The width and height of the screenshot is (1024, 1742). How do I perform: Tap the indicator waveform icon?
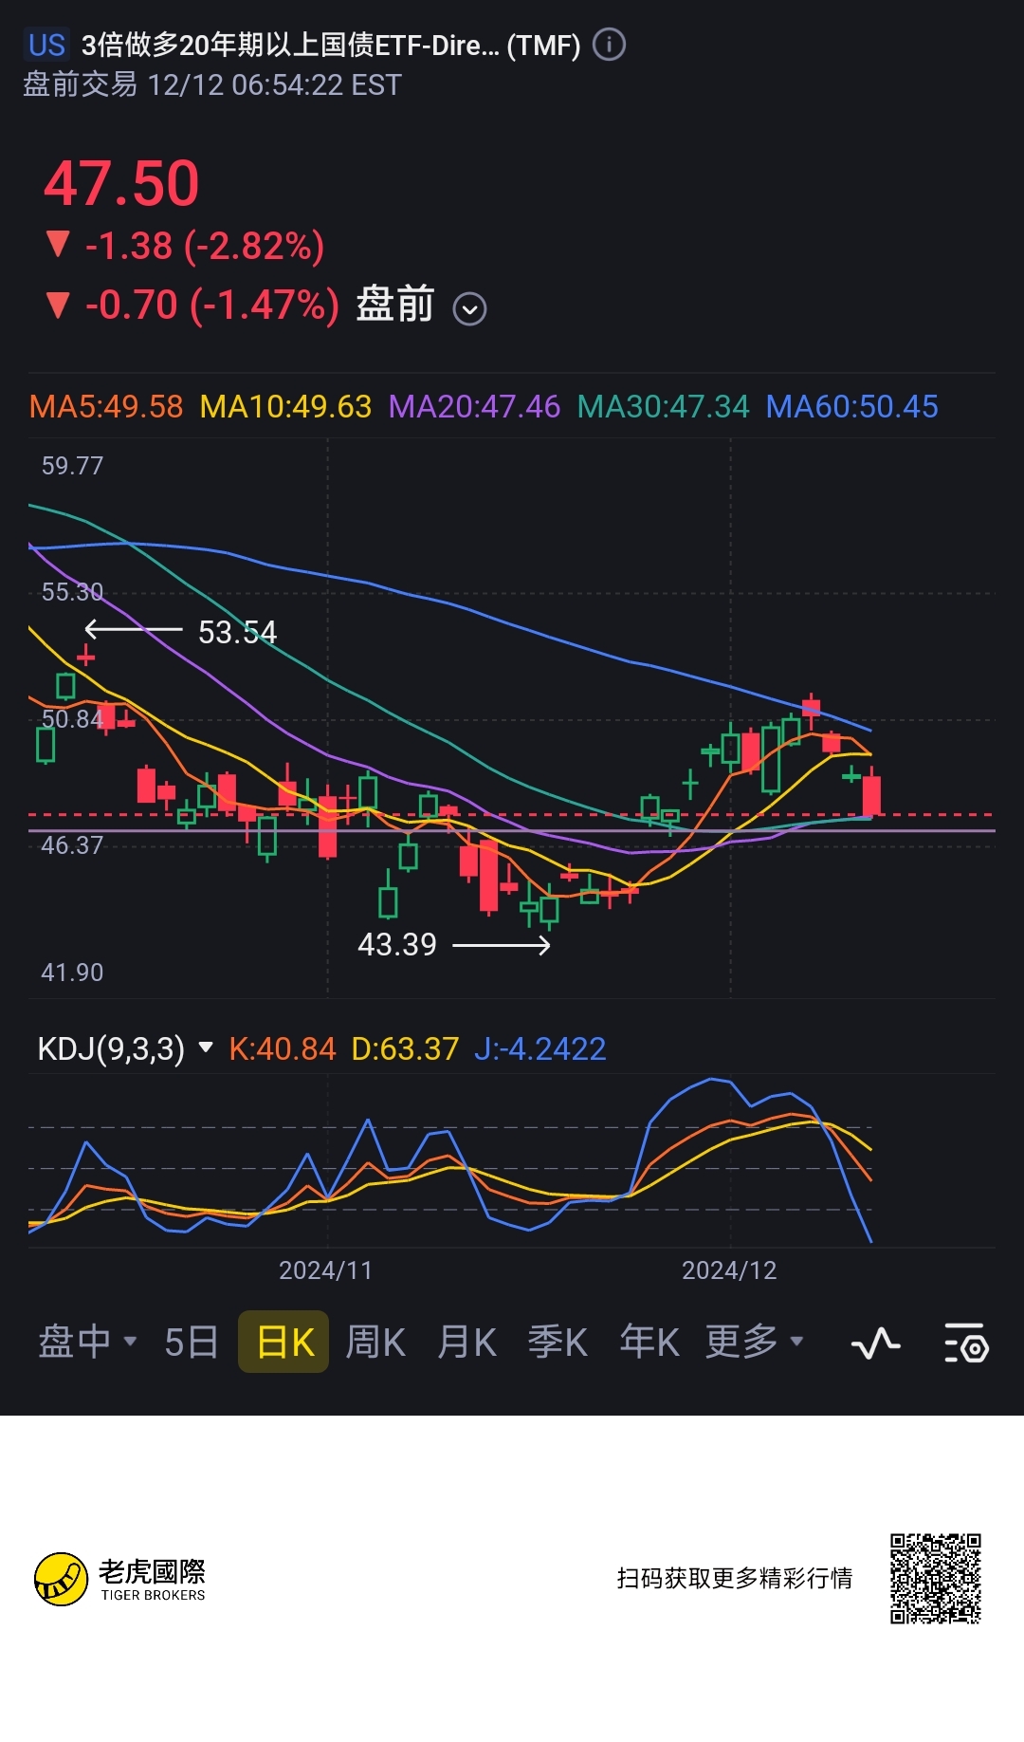(875, 1343)
